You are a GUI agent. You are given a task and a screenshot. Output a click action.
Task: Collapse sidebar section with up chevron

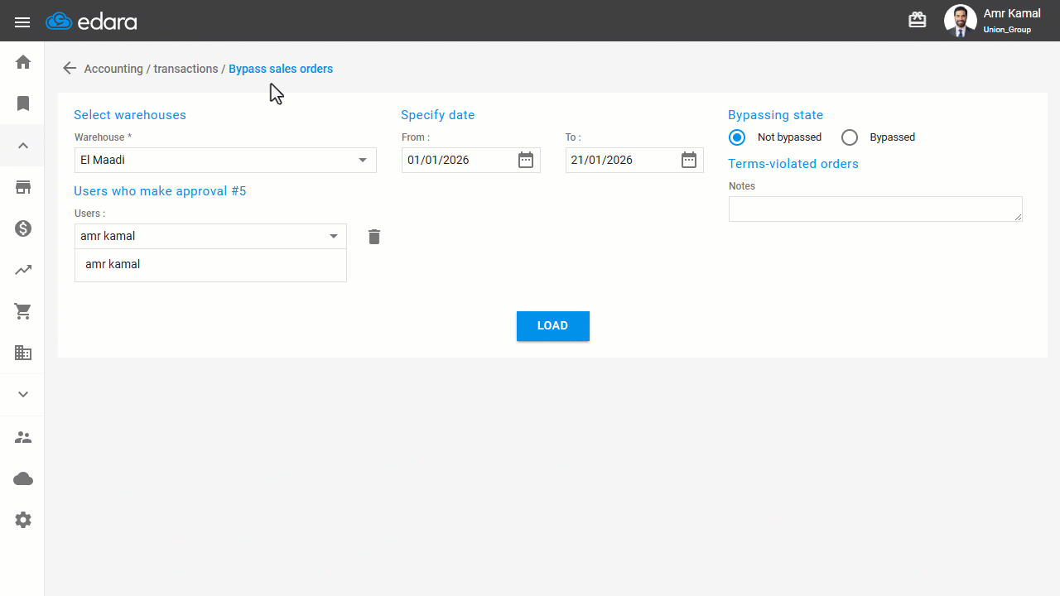point(23,146)
